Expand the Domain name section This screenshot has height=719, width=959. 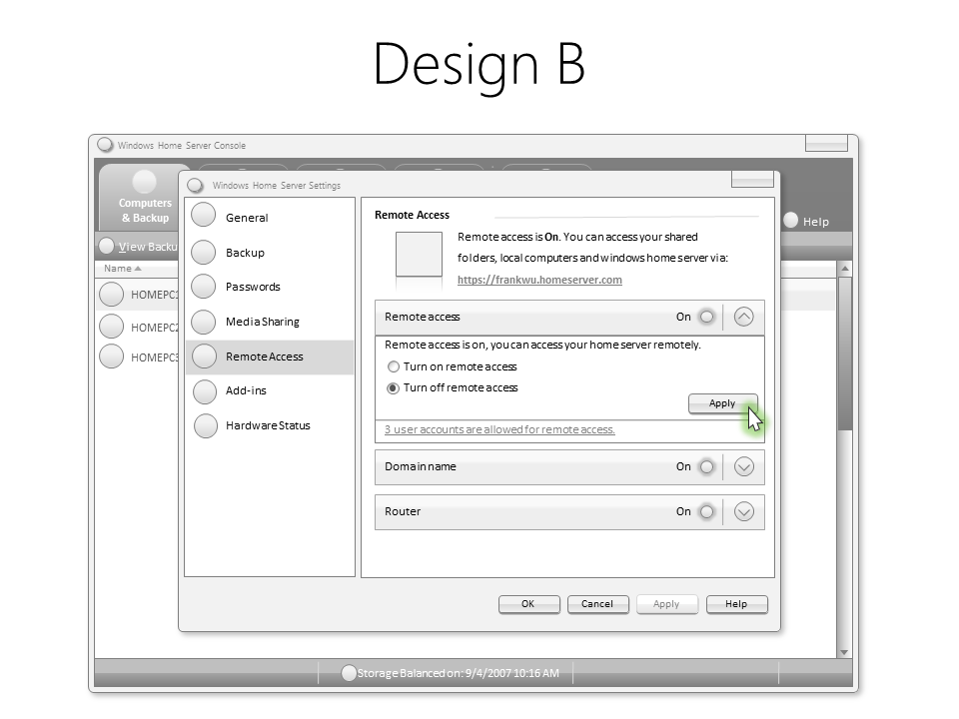tap(743, 467)
